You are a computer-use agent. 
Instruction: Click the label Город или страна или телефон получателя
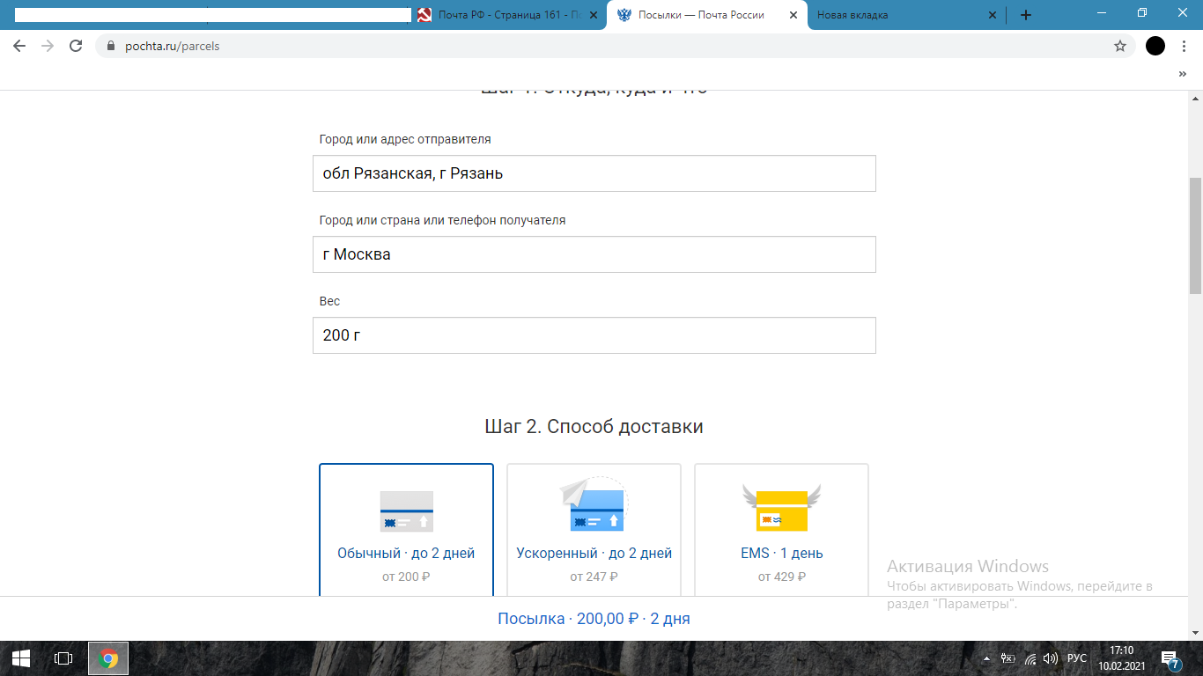(x=442, y=220)
